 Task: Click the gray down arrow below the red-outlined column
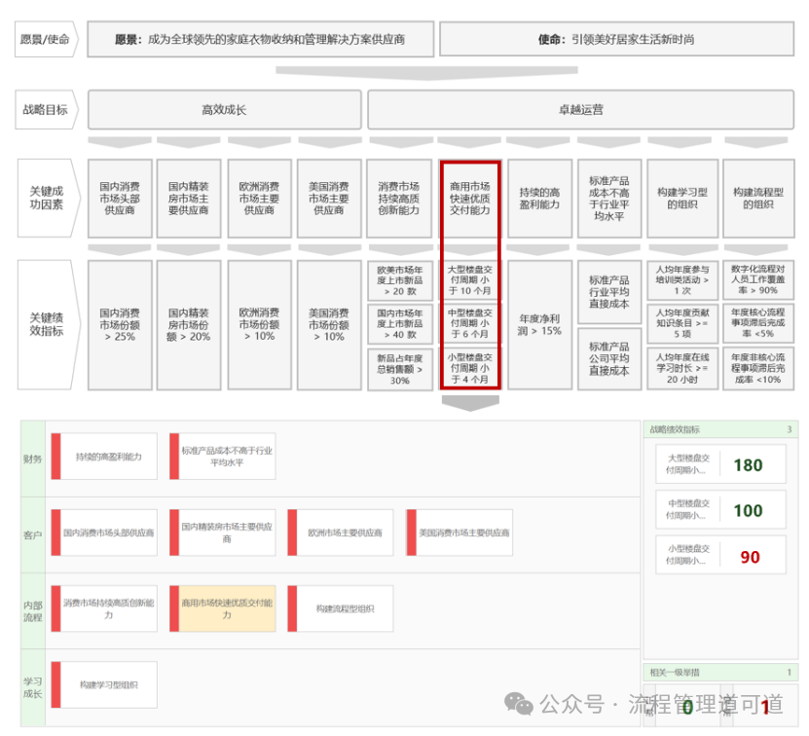(470, 402)
